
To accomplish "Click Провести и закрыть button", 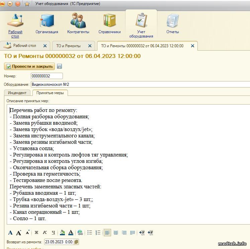I will point(29,66).
